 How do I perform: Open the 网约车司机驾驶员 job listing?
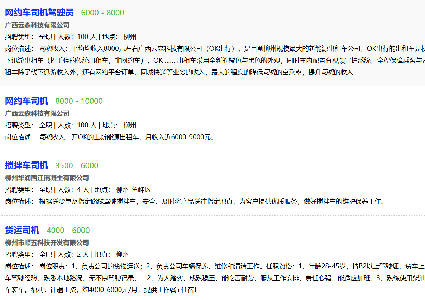pyautogui.click(x=39, y=13)
